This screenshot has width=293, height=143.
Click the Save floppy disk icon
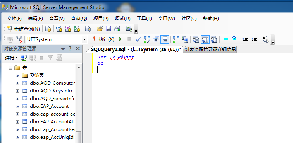point(109,29)
